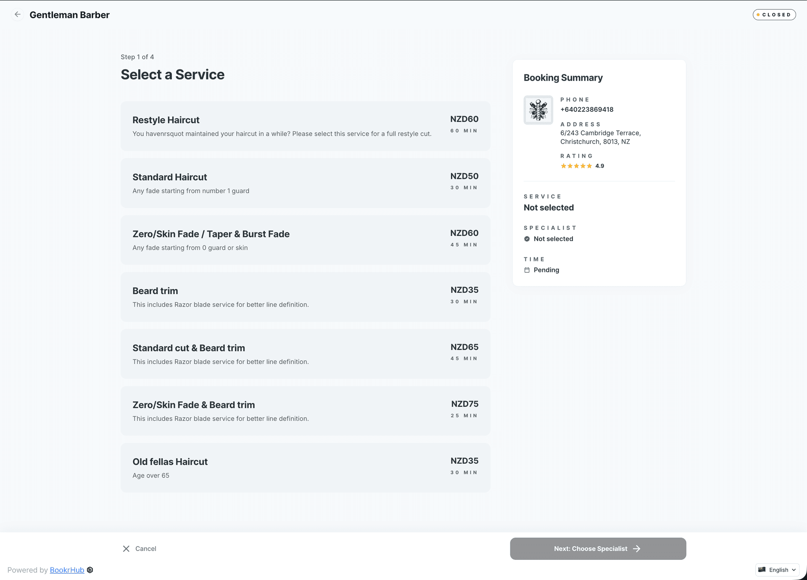Click the calendar icon beside Pending

coord(527,270)
